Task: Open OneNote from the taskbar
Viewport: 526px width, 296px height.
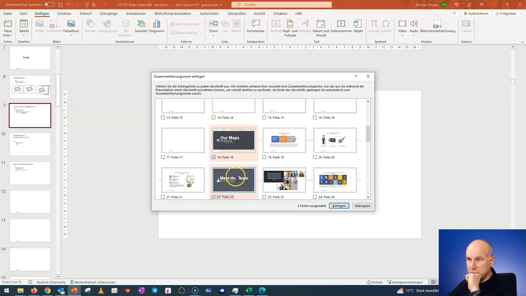Action: pos(141,291)
